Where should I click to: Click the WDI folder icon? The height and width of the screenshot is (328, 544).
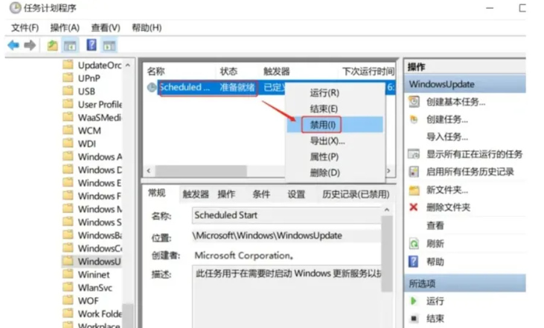[x=68, y=143]
